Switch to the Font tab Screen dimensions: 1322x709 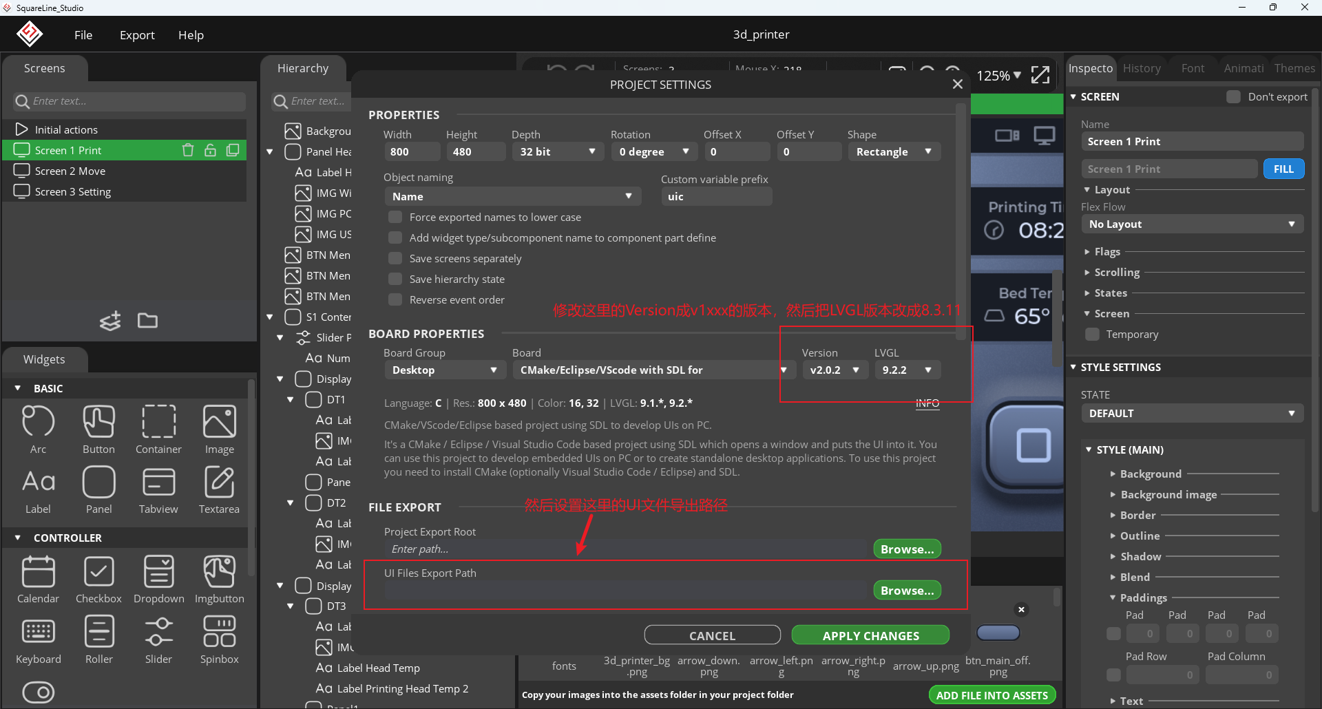click(x=1193, y=68)
